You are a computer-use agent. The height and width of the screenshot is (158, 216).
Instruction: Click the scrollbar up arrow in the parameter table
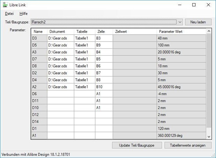pyautogui.click(x=209, y=31)
